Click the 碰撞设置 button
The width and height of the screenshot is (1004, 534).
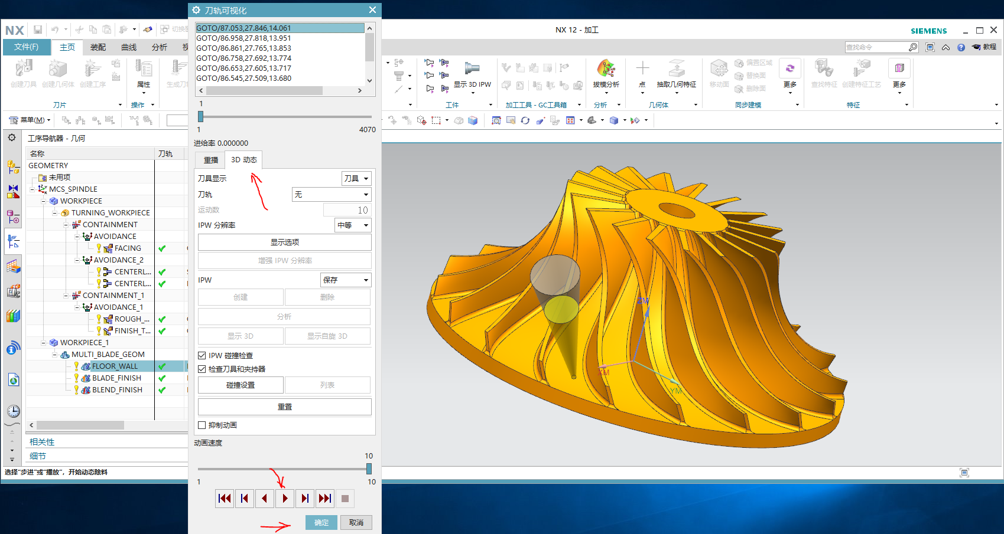point(241,385)
